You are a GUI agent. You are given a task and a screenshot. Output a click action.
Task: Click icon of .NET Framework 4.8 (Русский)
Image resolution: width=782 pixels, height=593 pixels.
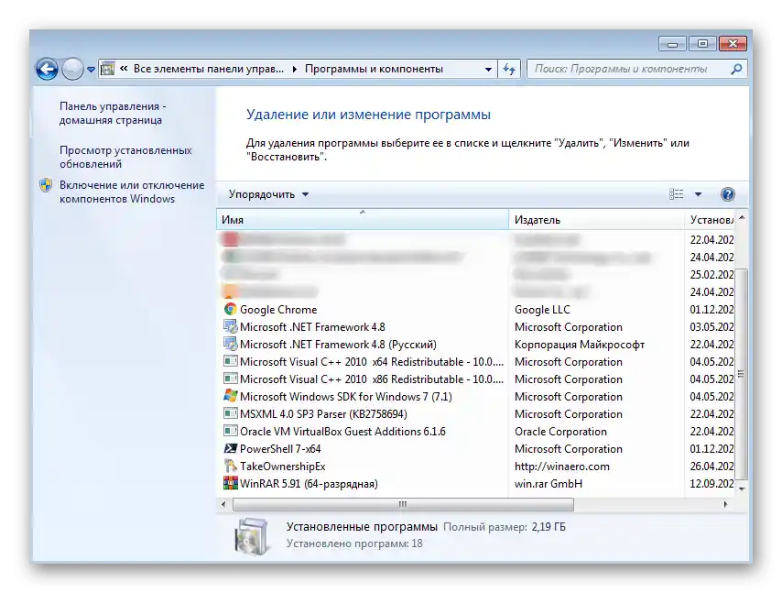tap(230, 345)
